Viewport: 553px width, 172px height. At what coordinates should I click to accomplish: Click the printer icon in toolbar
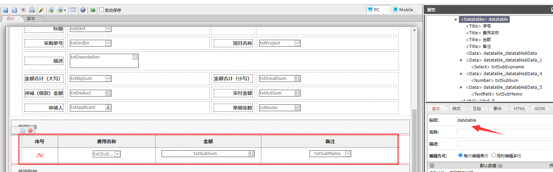coord(32,10)
